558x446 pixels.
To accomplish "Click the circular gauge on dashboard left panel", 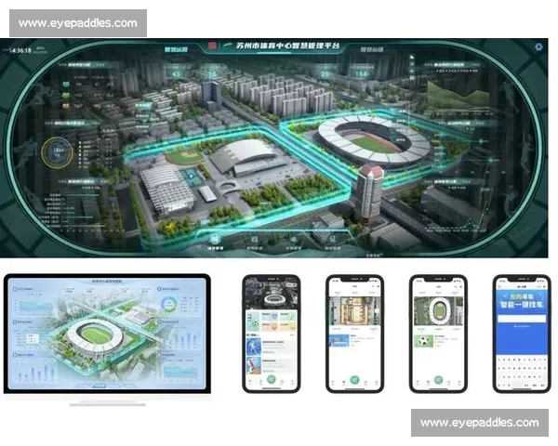I will click(58, 149).
